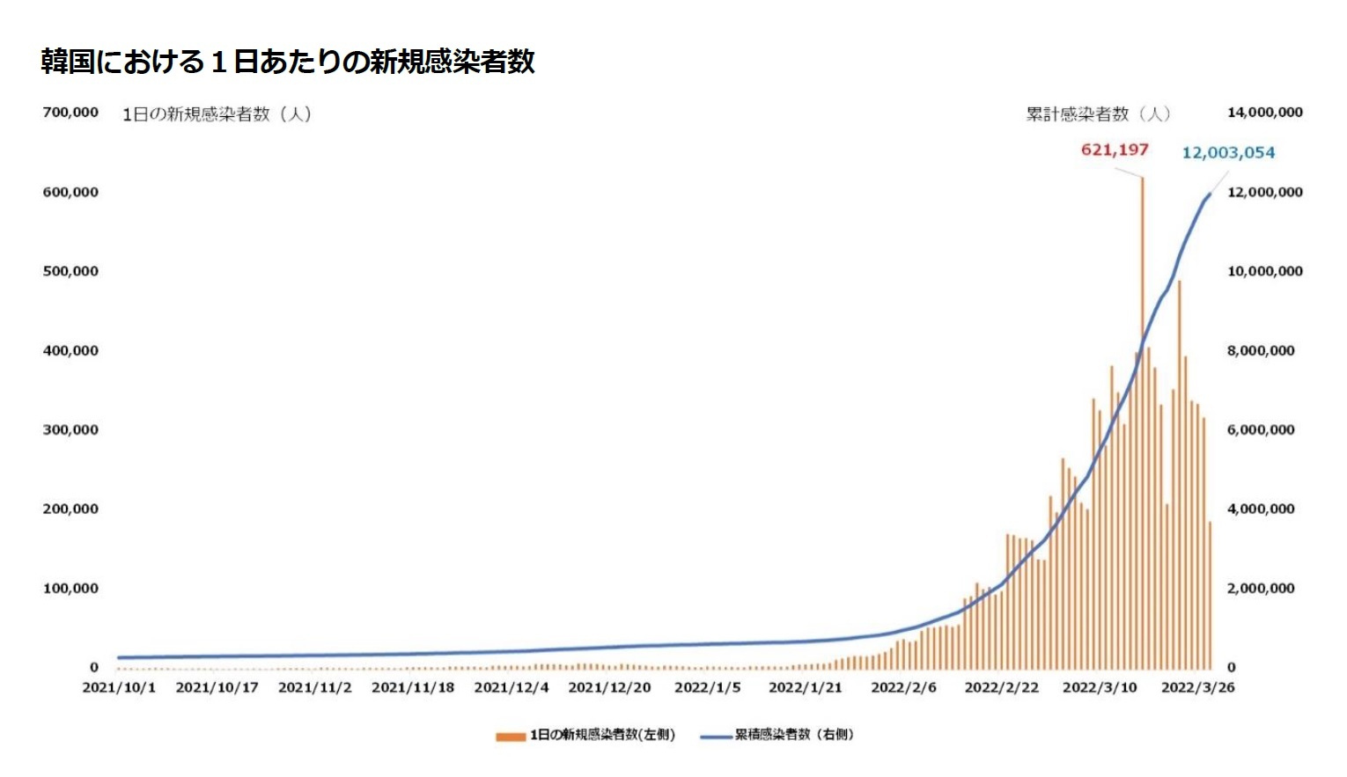Select the 2021/12/4 x-axis date label
The height and width of the screenshot is (777, 1347).
point(511,687)
